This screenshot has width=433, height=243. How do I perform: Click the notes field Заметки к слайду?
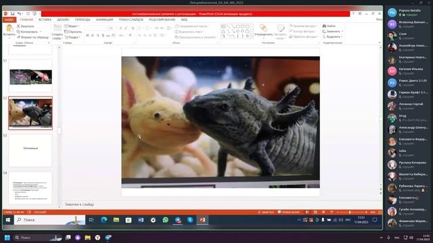pyautogui.click(x=79, y=205)
